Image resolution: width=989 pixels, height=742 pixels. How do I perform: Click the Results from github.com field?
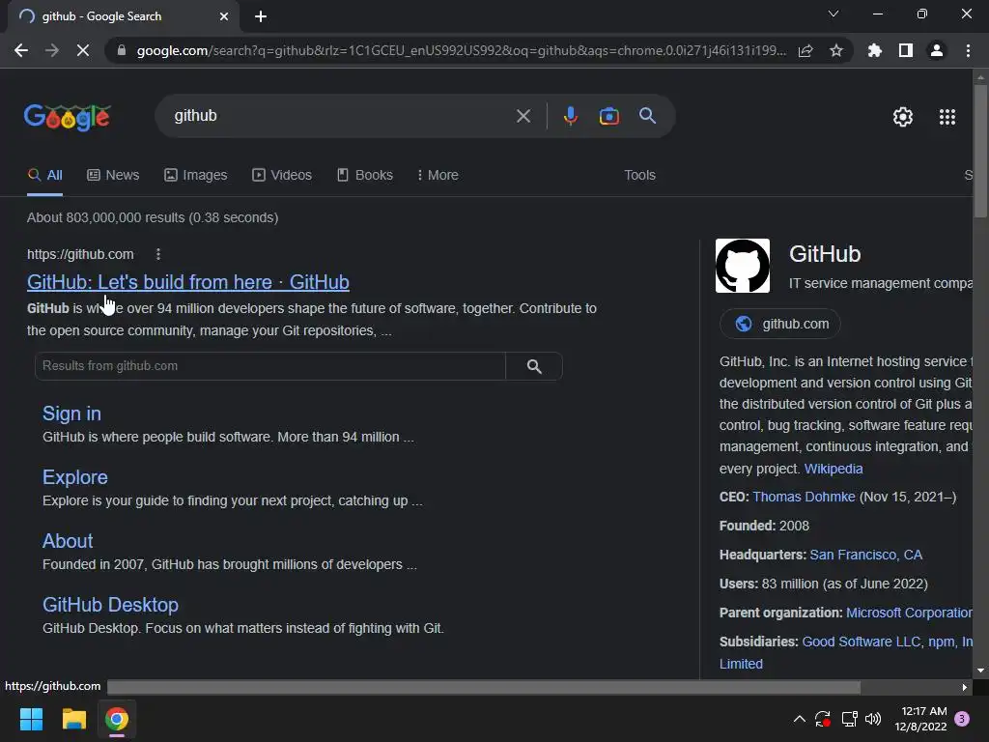(270, 366)
